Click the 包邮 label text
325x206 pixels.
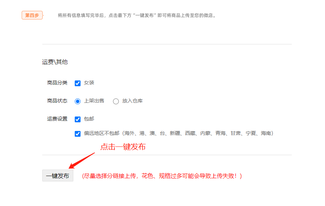(89, 119)
